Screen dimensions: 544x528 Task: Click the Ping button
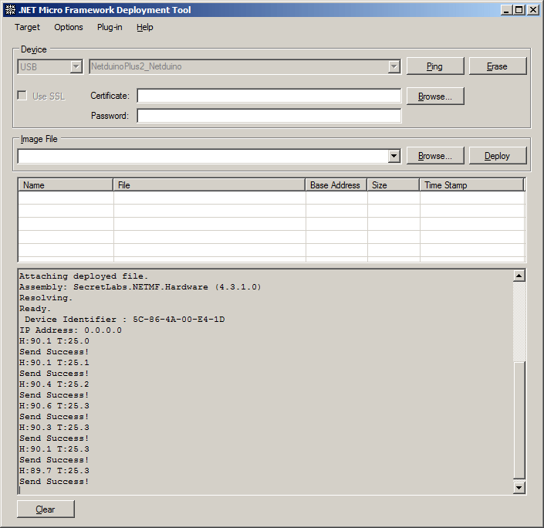435,66
